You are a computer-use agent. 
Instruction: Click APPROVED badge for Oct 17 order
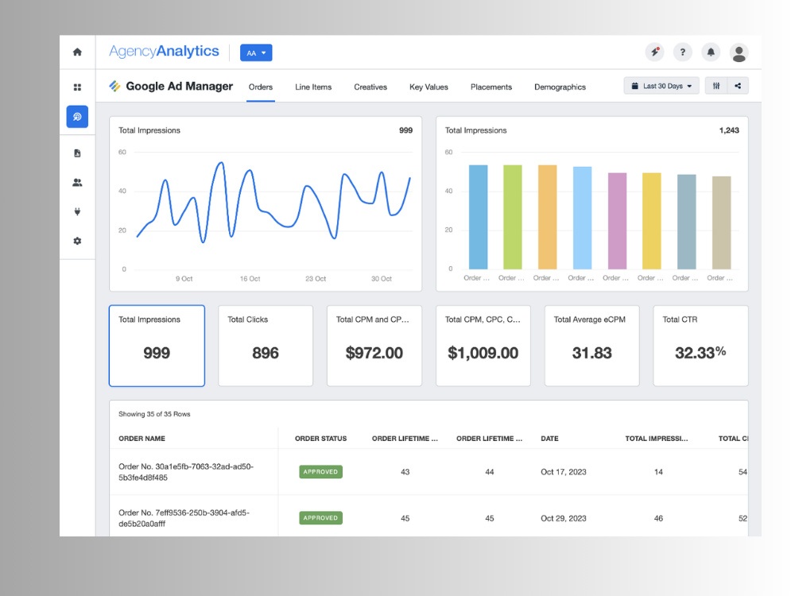[320, 472]
